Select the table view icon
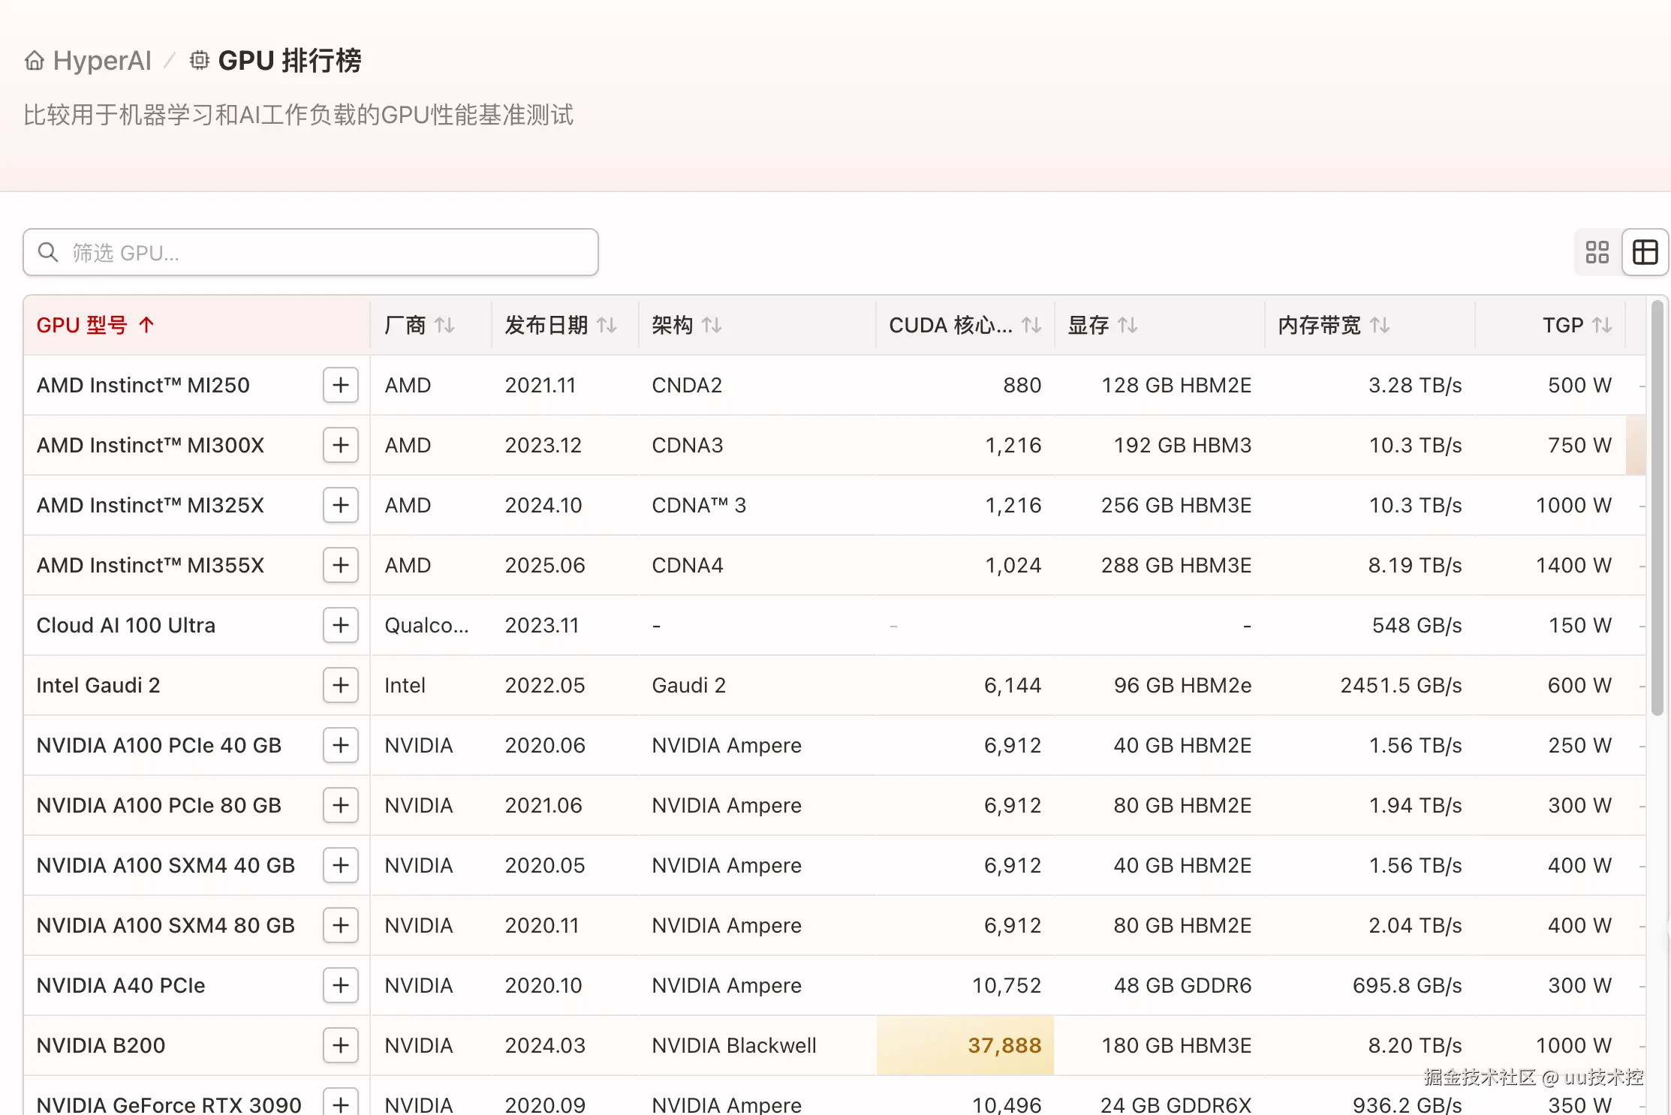Screen dimensions: 1671x1115 [x=1645, y=252]
